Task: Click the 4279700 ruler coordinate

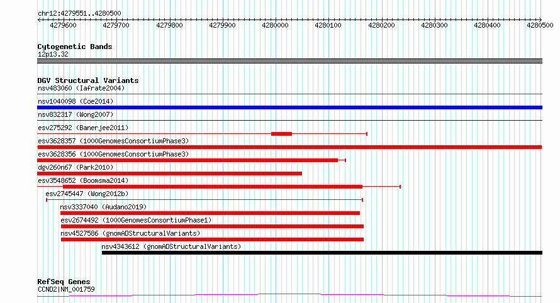Action: pyautogui.click(x=116, y=25)
